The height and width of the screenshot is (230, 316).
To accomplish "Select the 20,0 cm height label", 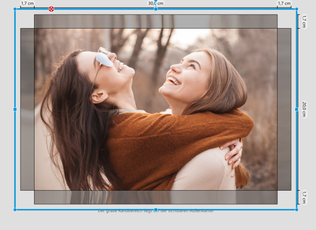I will click(304, 109).
